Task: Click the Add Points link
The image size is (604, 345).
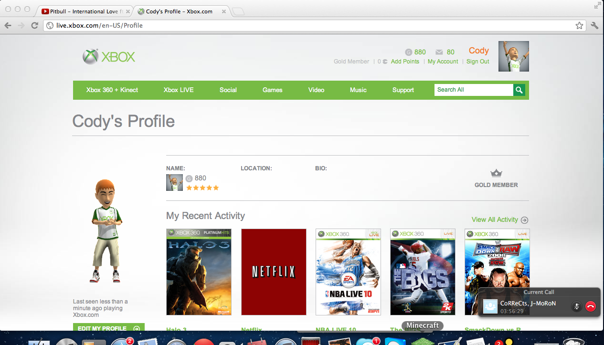Action: click(405, 62)
